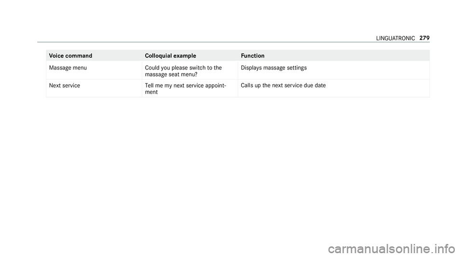Screen dimensions: 463x257
Task: Click 'Tell me my next service appoint-' text
Action: pos(186,85)
